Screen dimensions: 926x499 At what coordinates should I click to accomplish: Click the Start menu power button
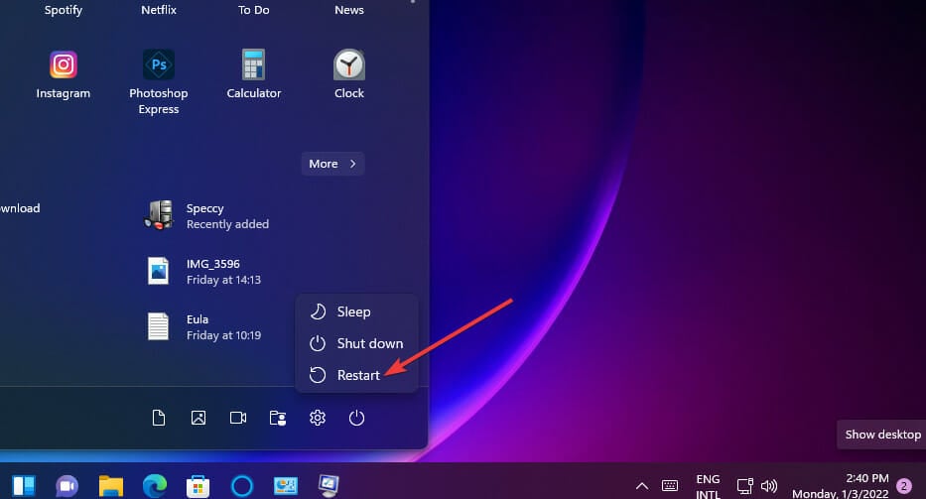(356, 418)
